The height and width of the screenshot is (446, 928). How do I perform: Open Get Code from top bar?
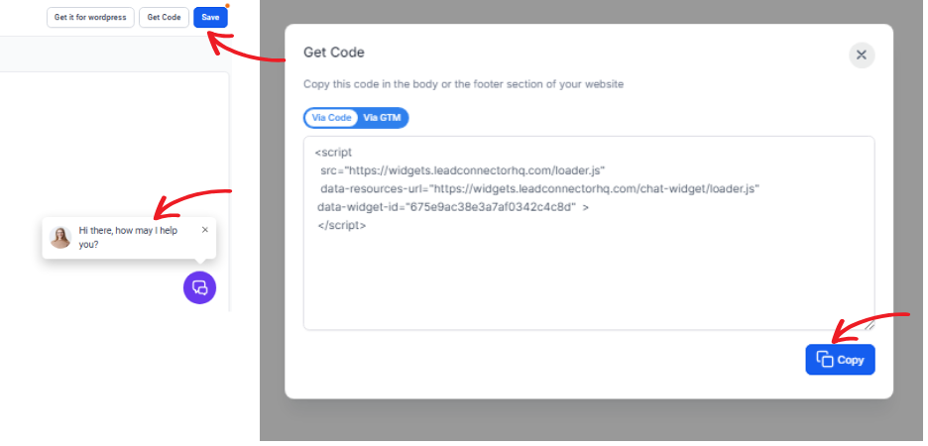click(164, 17)
